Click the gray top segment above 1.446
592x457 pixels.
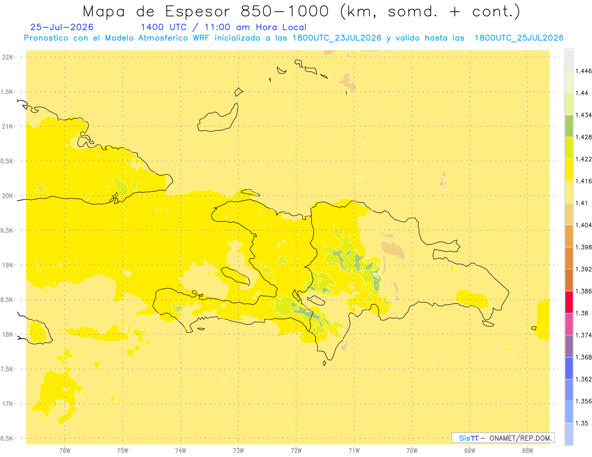569,60
